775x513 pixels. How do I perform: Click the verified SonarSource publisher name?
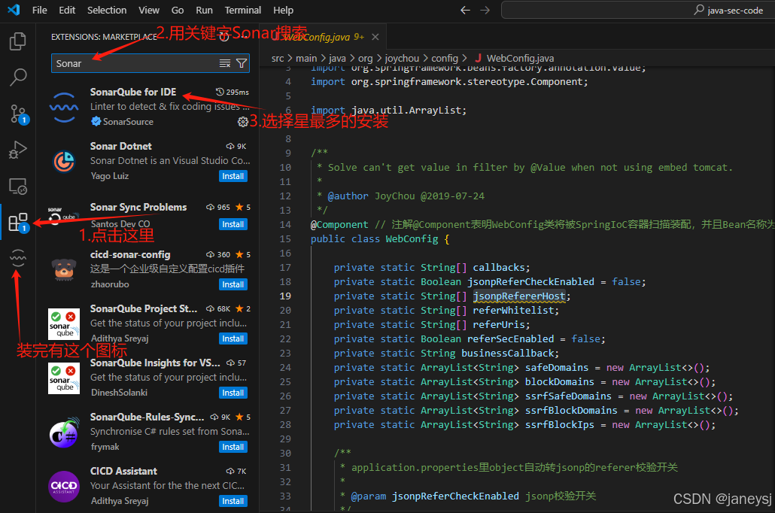(x=128, y=122)
